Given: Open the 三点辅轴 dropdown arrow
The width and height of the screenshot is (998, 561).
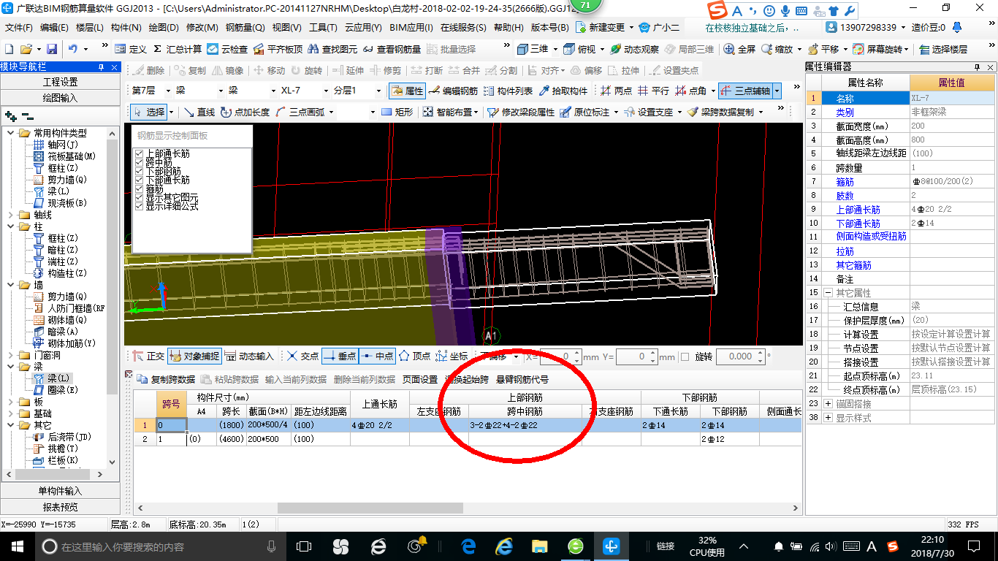Looking at the screenshot, I should tap(777, 91).
